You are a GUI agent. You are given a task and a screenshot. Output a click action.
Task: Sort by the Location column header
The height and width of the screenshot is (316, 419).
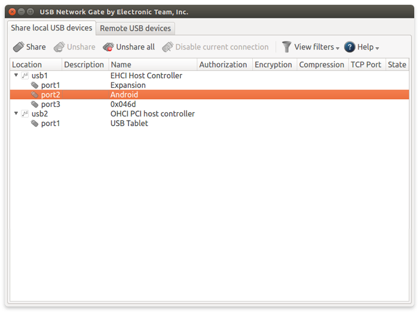(x=36, y=65)
